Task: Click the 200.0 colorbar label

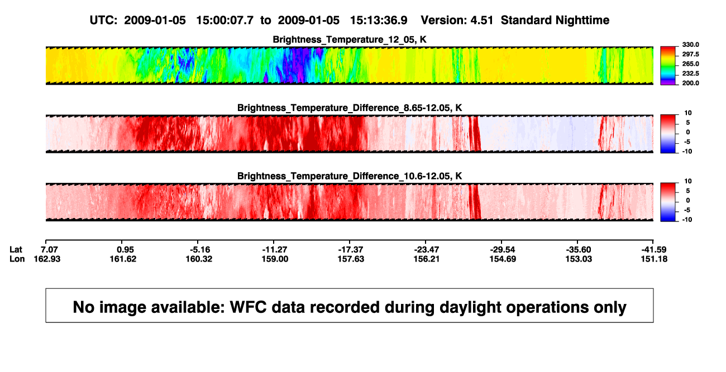Action: click(690, 83)
